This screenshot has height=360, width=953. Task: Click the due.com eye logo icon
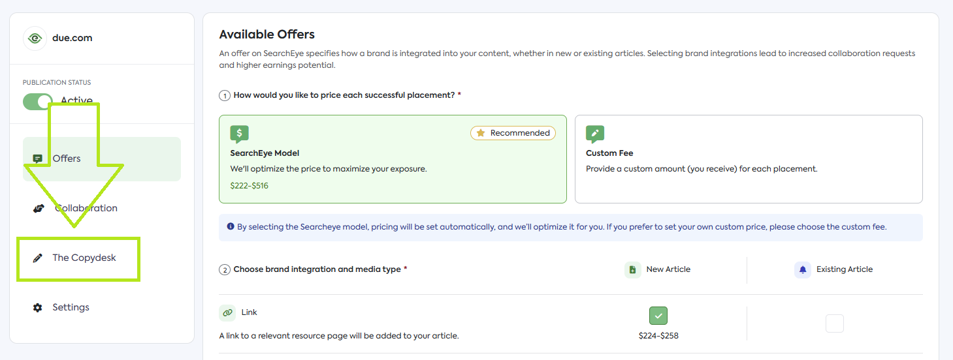tap(35, 38)
